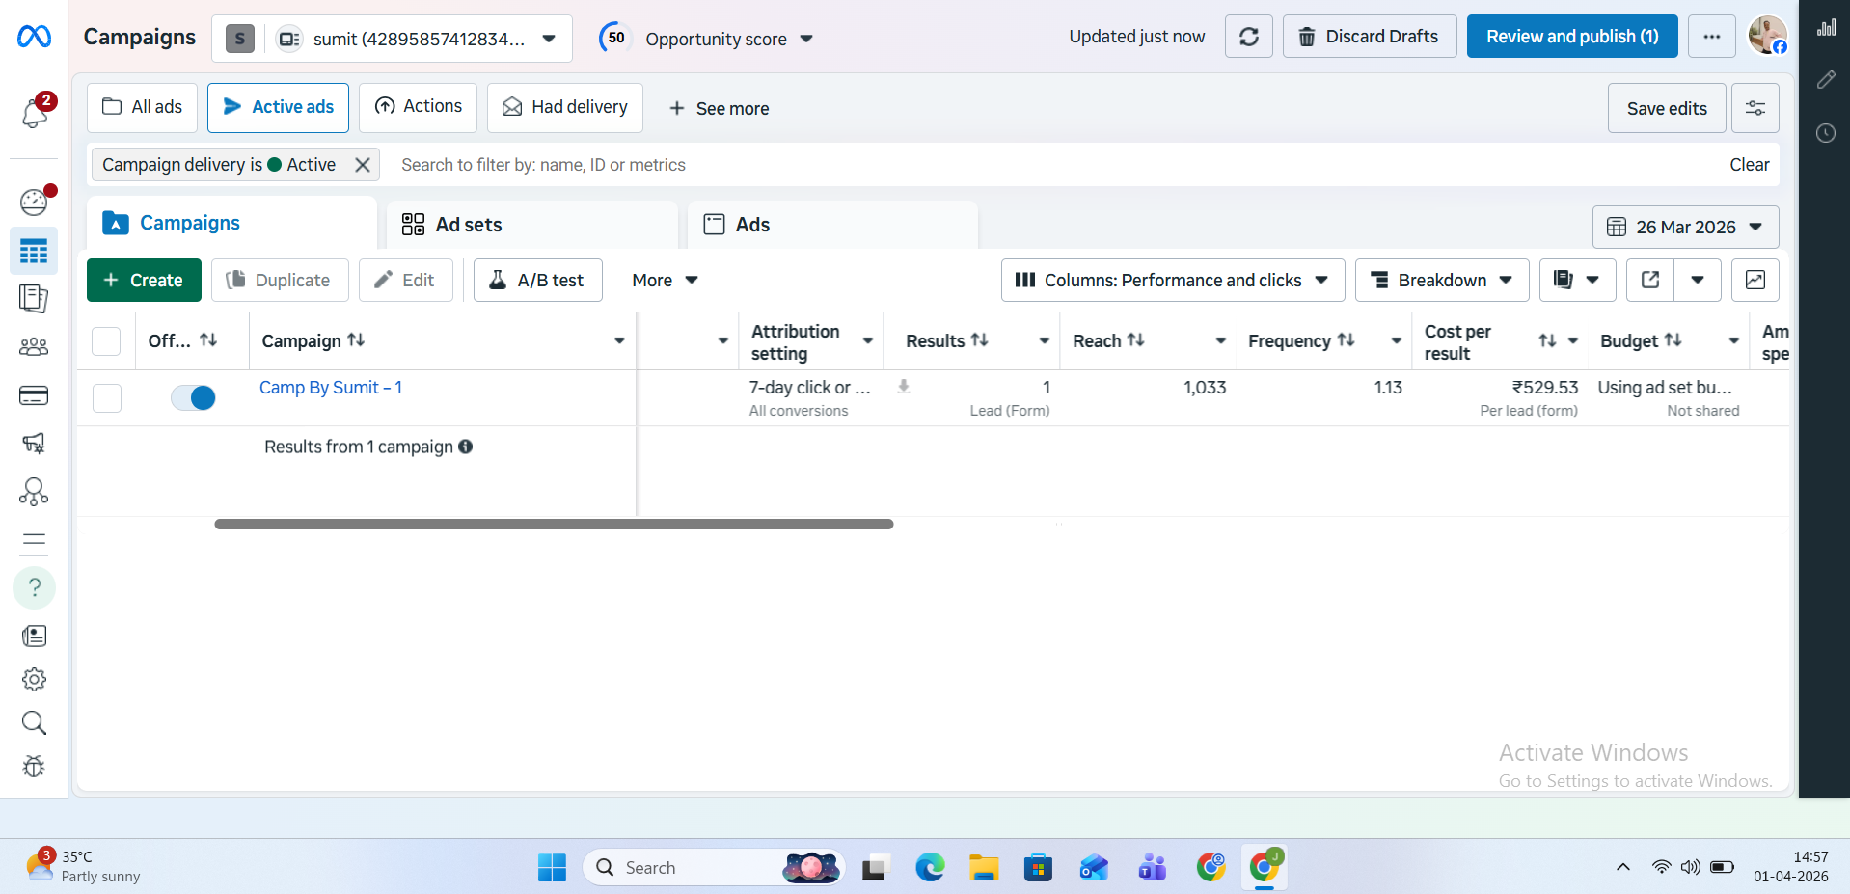Select the Actions view
1850x894 pixels.
click(418, 107)
